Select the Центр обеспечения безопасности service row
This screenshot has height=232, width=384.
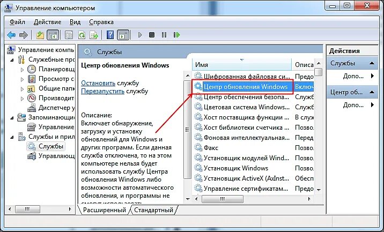pos(253,97)
